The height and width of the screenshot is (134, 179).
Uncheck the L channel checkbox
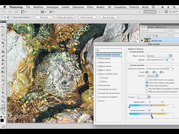147,72
